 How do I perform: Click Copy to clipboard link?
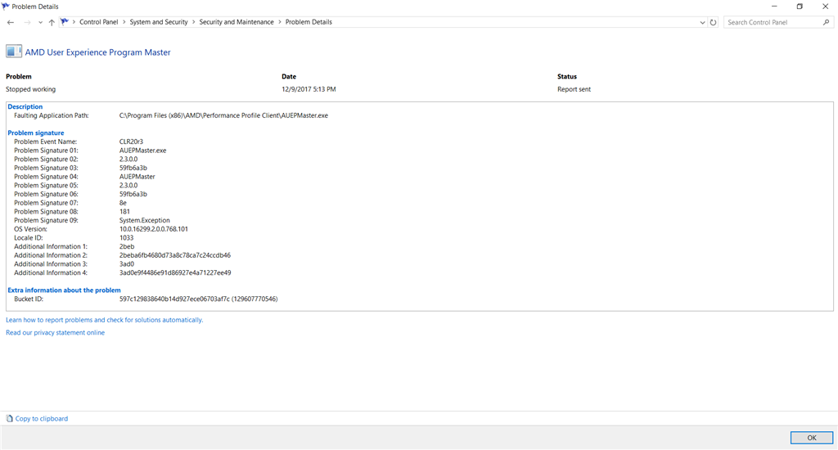coord(42,418)
